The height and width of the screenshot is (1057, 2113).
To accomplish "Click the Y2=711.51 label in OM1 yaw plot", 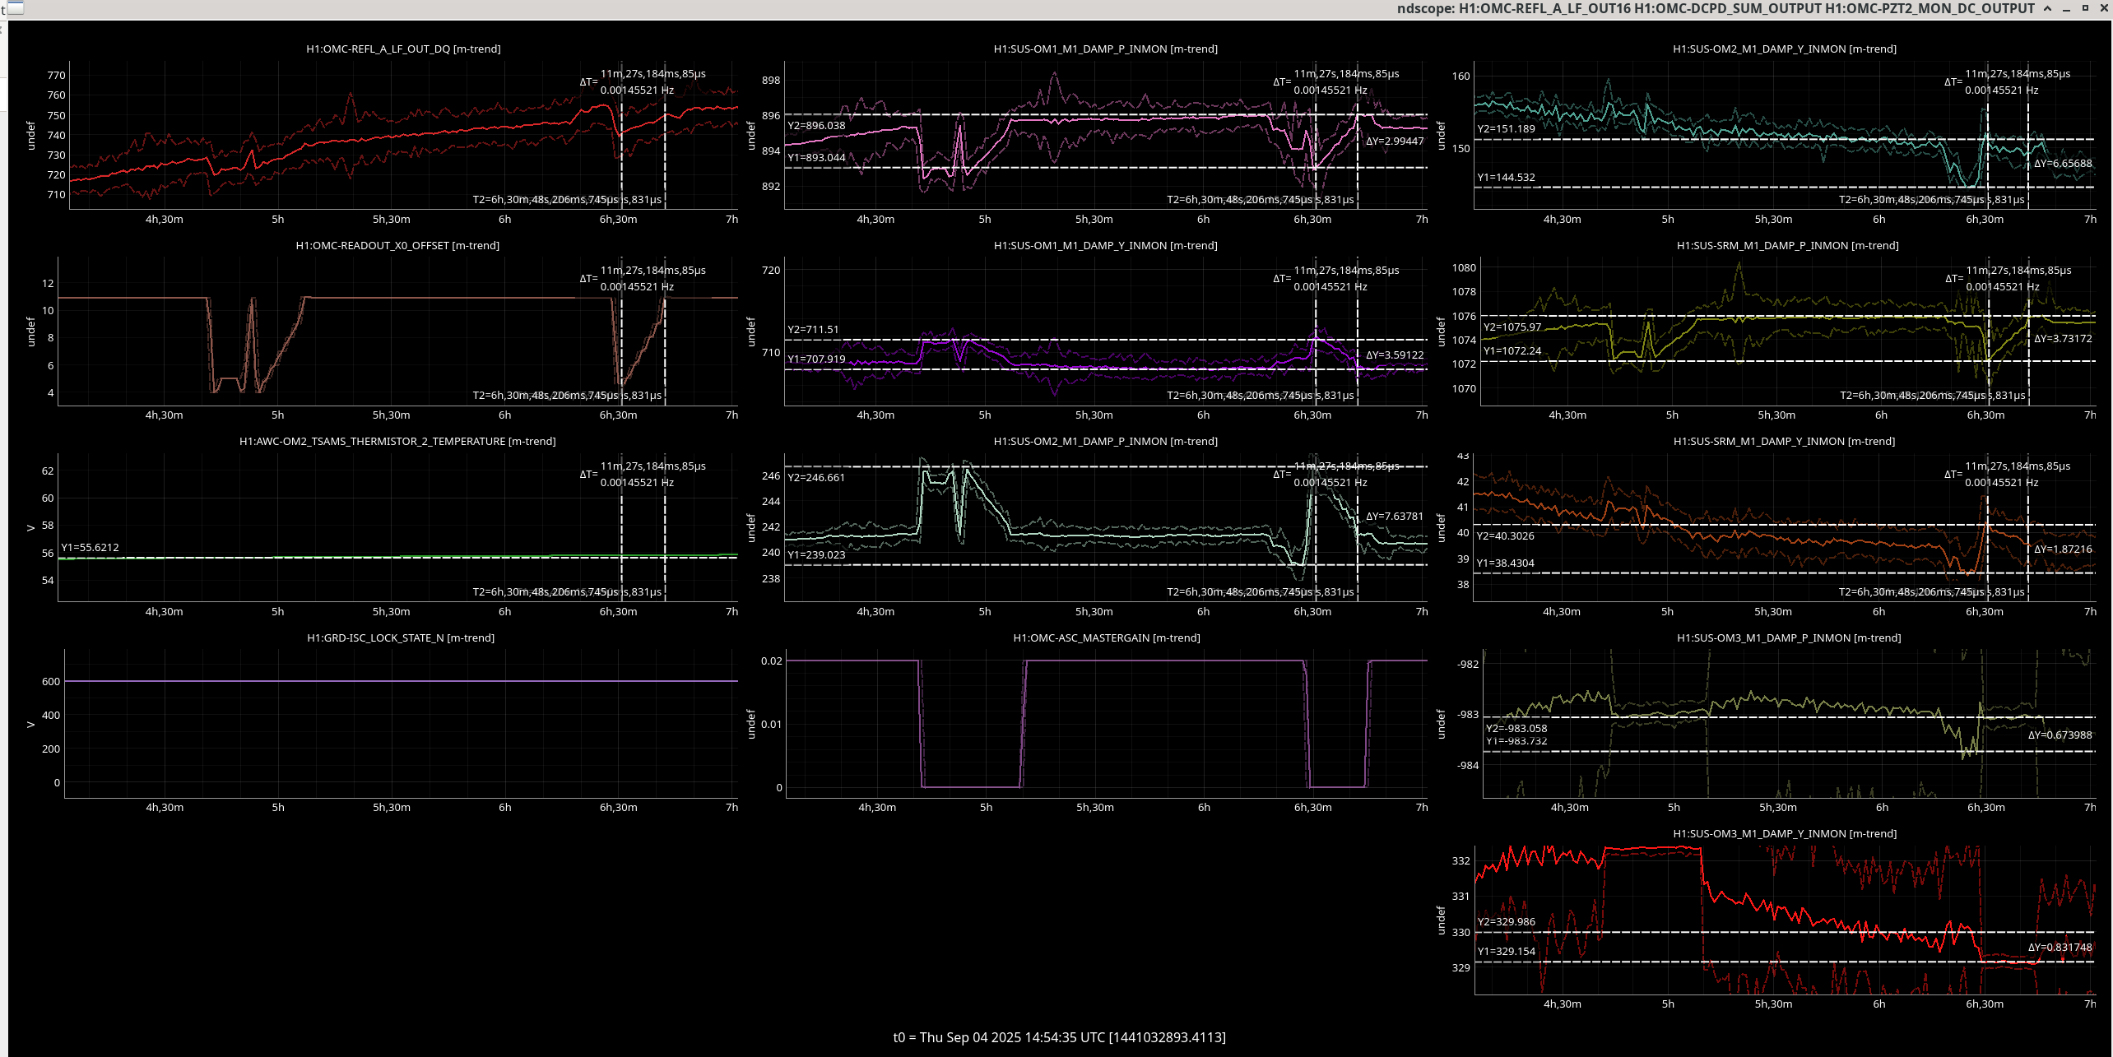I will pyautogui.click(x=813, y=330).
